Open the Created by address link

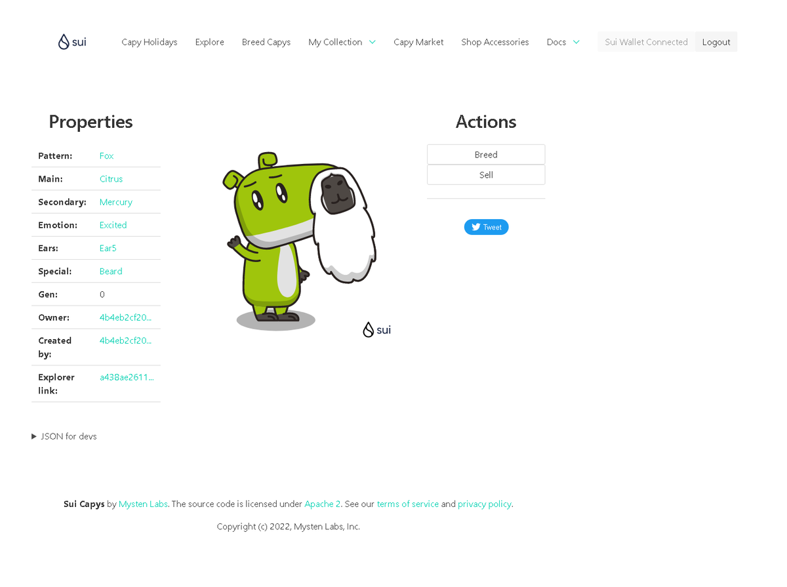pos(126,340)
